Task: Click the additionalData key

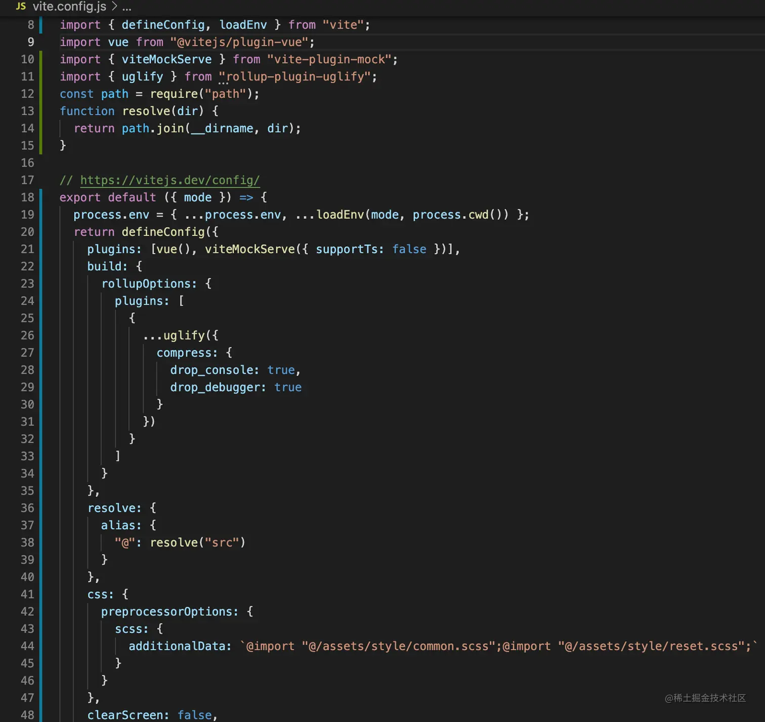Action: click(x=177, y=646)
